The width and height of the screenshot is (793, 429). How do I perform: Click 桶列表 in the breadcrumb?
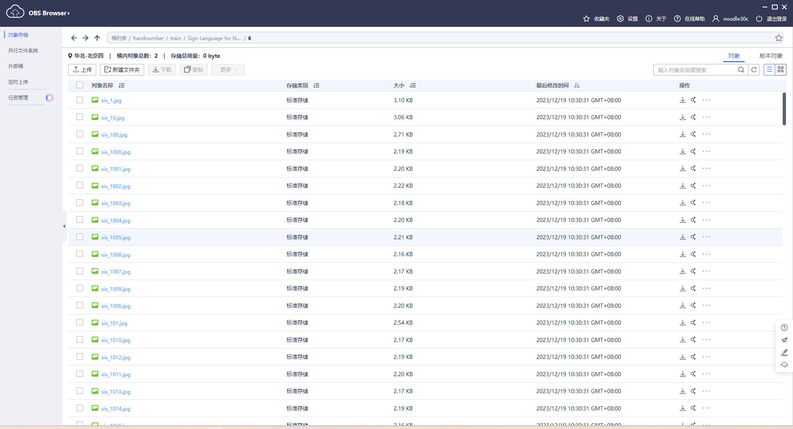119,38
